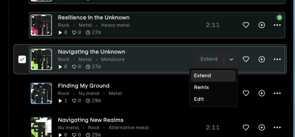
Task: Like the Resilience in the Unknown track
Action: [x=246, y=25]
